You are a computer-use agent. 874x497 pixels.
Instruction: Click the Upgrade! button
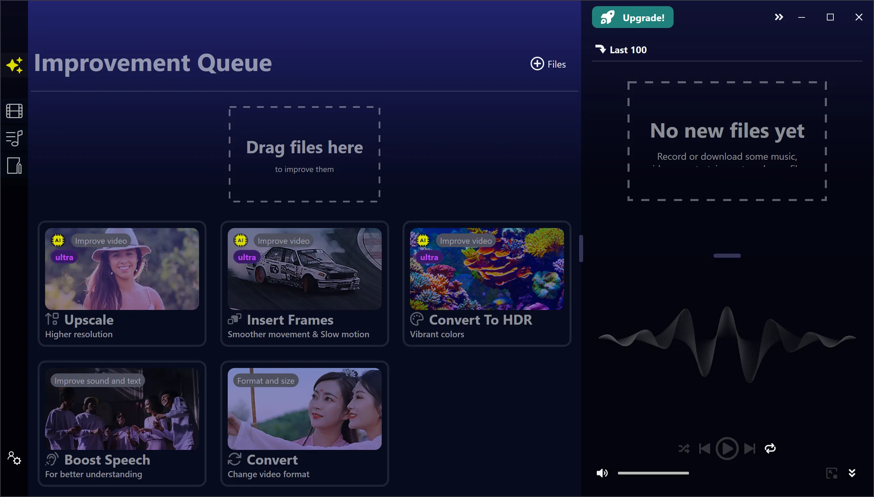(x=632, y=17)
